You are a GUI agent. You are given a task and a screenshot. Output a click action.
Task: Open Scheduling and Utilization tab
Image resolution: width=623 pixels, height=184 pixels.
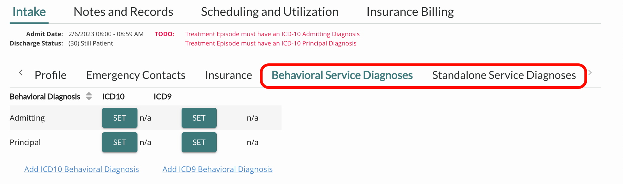(270, 12)
